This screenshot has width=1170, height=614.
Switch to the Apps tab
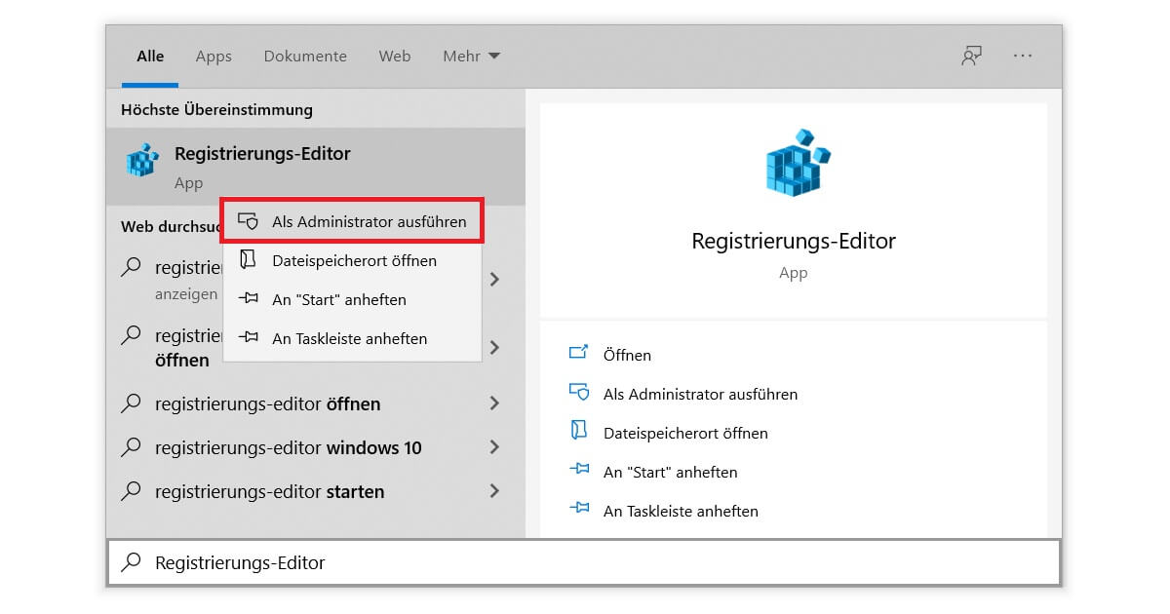pyautogui.click(x=214, y=57)
